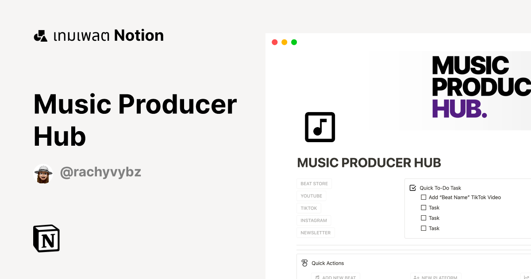This screenshot has height=279, width=531.
Task: Open the @rachyvybz profile link
Action: (x=100, y=172)
